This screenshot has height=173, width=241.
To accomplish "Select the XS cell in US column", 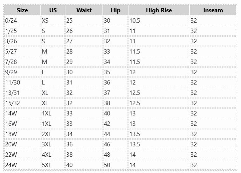I will coord(45,21).
